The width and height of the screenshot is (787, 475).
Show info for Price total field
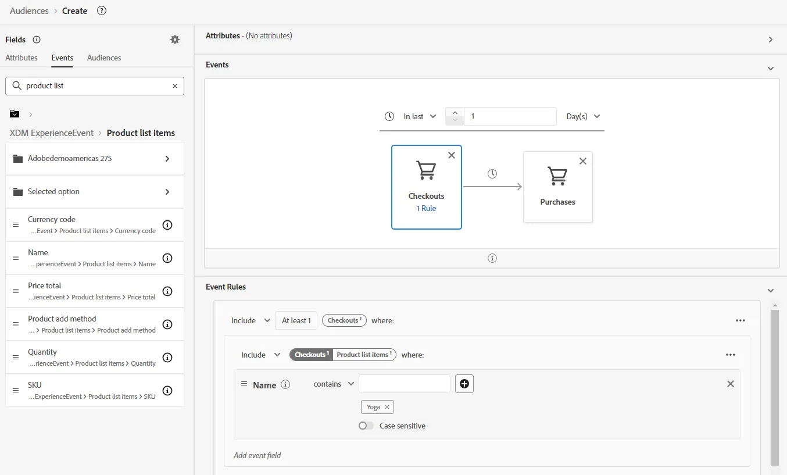tap(167, 291)
